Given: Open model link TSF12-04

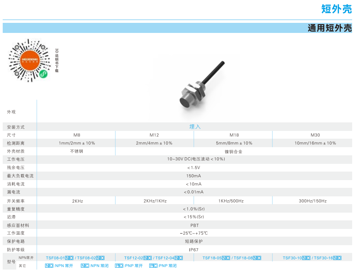Looking at the screenshot, I should (x=165, y=258).
